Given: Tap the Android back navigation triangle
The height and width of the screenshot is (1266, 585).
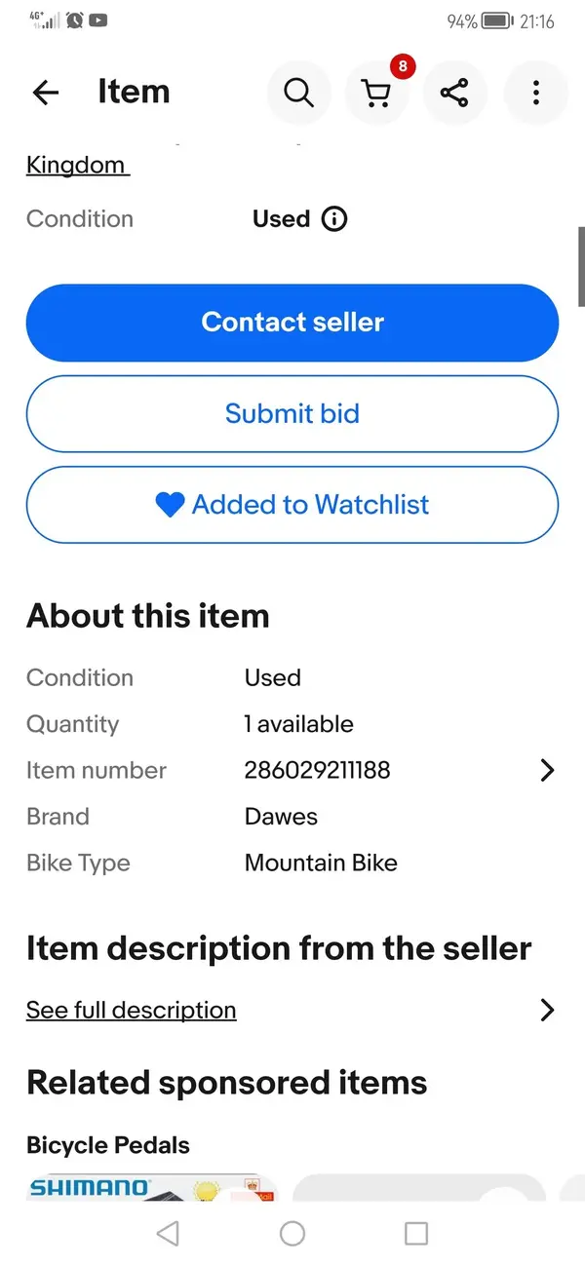Looking at the screenshot, I should (168, 1233).
